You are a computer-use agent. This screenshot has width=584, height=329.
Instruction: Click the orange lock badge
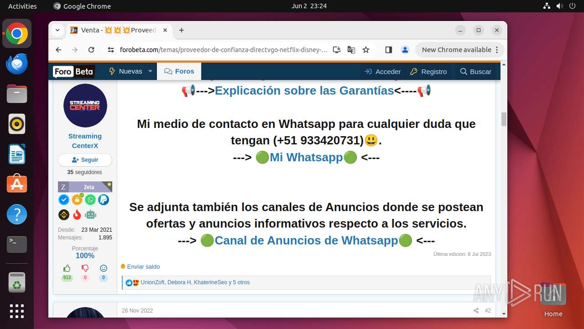click(x=77, y=200)
